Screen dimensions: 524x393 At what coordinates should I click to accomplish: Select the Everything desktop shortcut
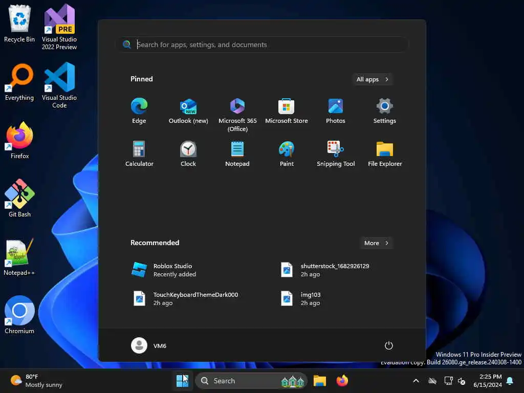(19, 82)
